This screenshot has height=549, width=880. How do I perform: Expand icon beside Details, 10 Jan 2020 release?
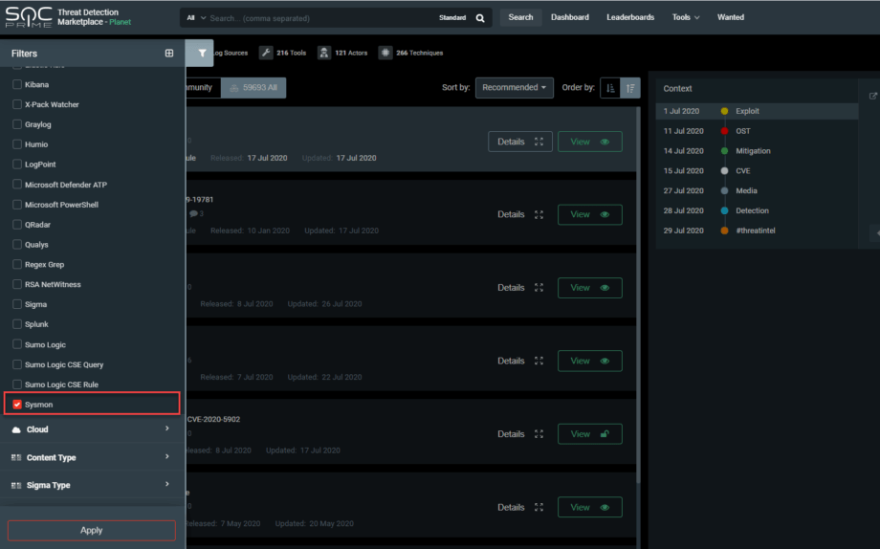click(539, 214)
